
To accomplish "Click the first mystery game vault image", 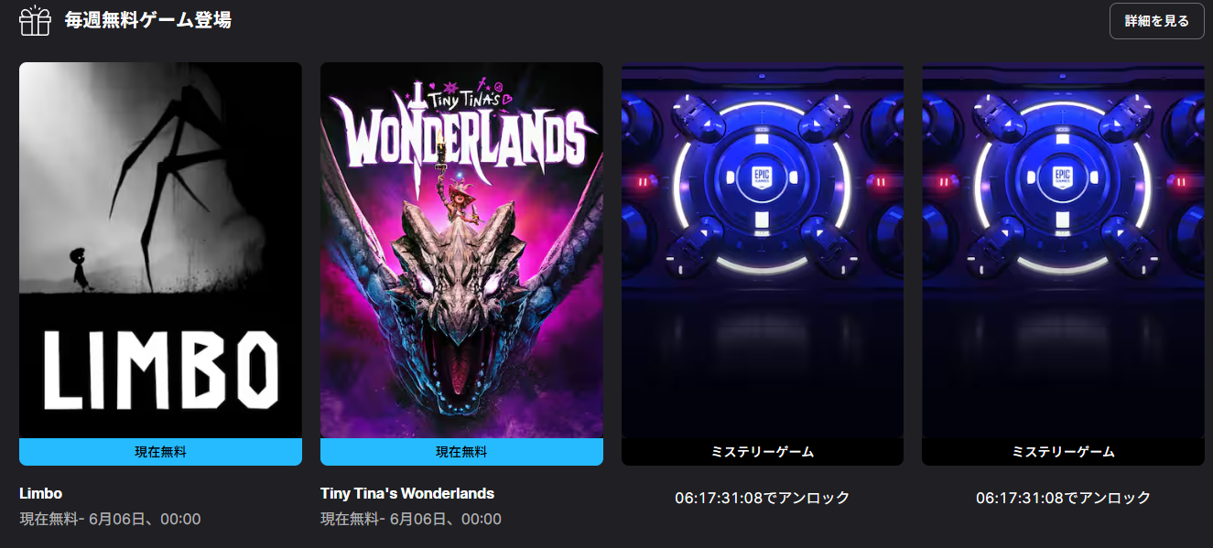I will pyautogui.click(x=763, y=250).
